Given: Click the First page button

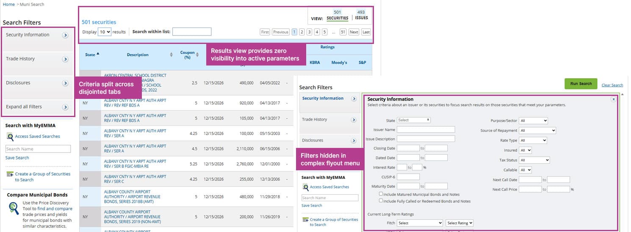Looking at the screenshot, I should pyautogui.click(x=265, y=32).
